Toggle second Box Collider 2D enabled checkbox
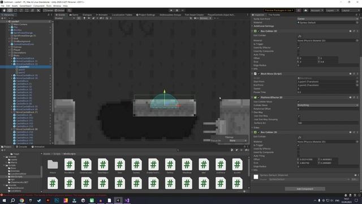Screen dimensions: 362x204 coord(258,132)
